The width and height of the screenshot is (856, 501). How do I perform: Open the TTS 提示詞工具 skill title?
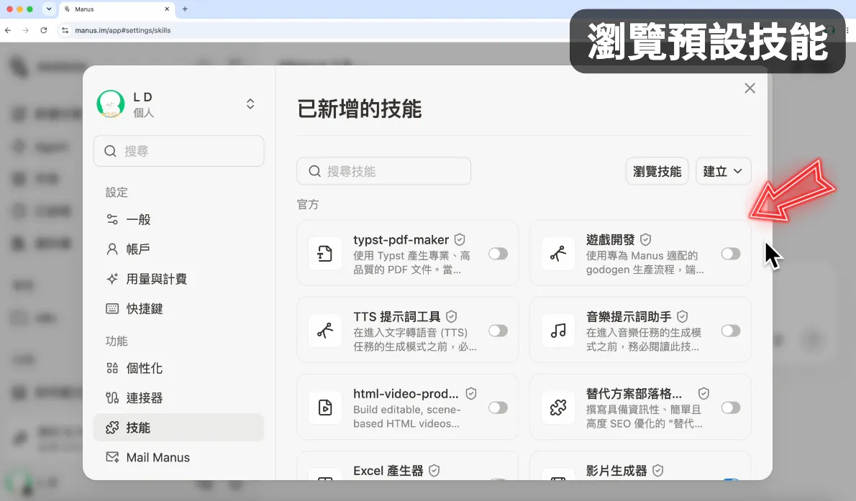[x=397, y=316]
